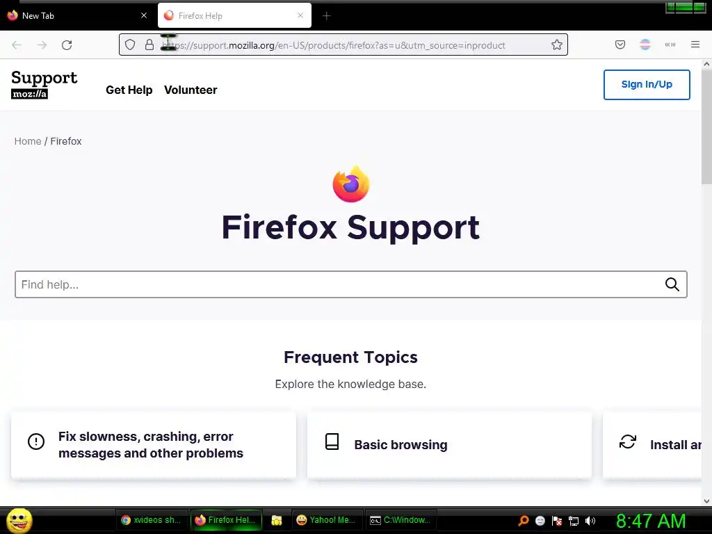Select Firefox Help taskbar button

[x=226, y=520]
